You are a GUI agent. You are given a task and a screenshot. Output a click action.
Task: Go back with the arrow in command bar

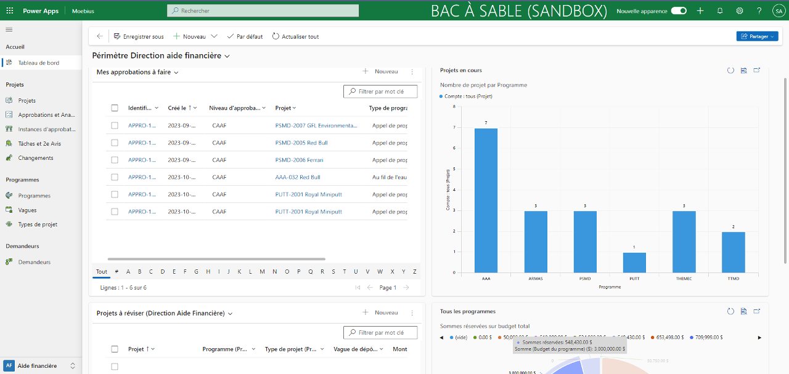pyautogui.click(x=100, y=36)
